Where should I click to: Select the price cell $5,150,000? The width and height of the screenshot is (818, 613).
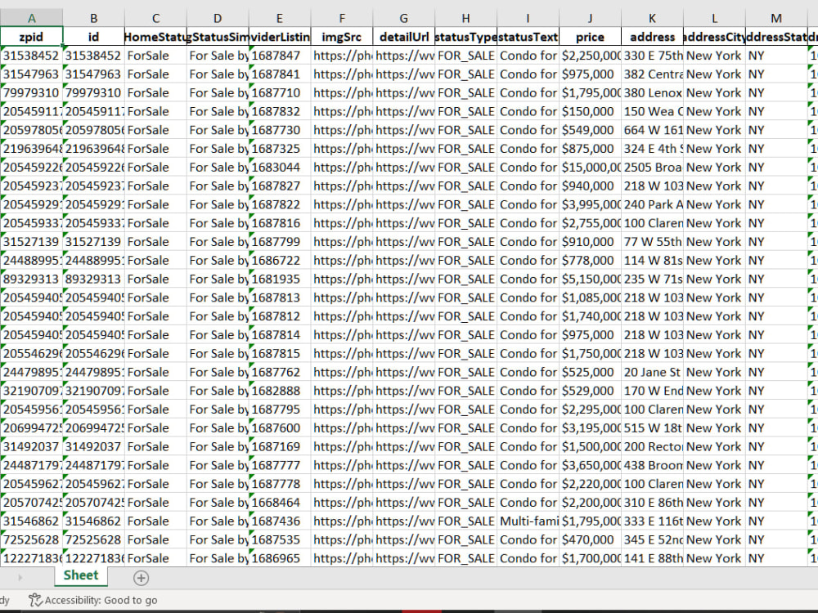tap(590, 279)
